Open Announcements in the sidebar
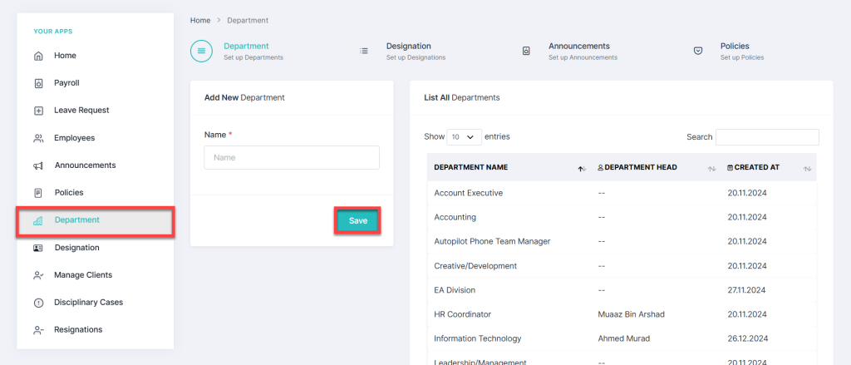 86,165
